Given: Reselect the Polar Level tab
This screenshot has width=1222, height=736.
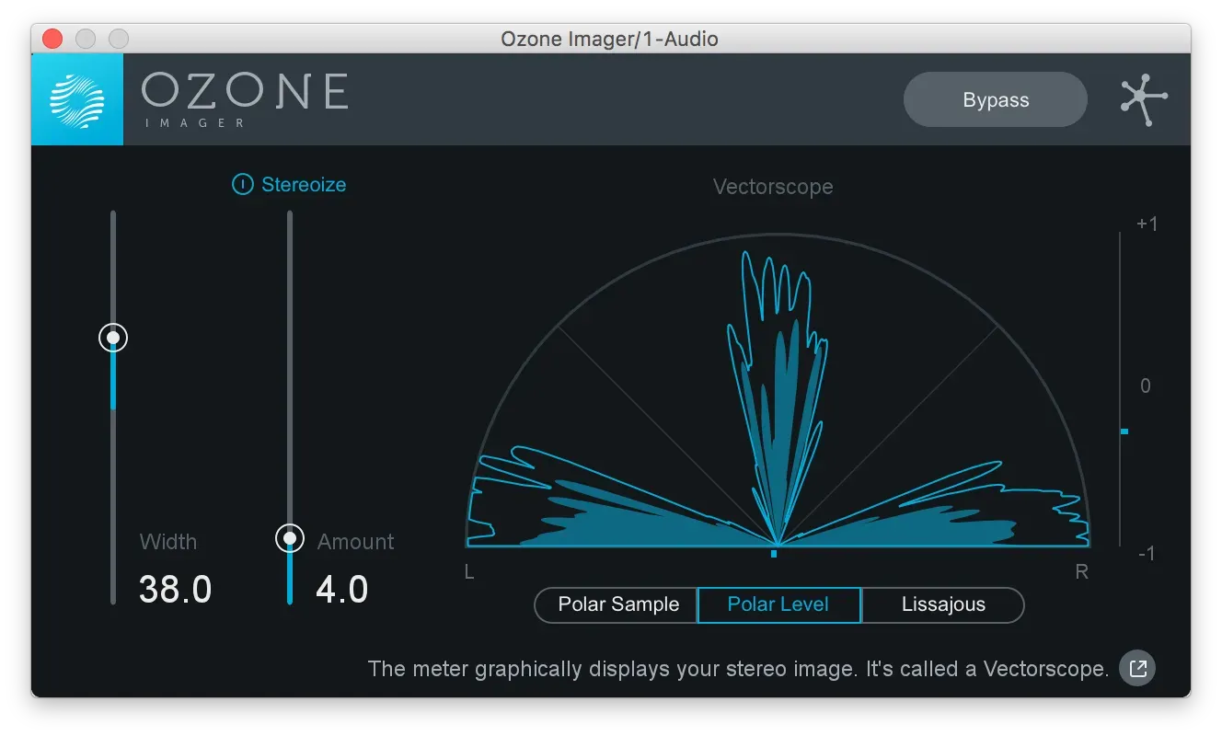Looking at the screenshot, I should 778,604.
